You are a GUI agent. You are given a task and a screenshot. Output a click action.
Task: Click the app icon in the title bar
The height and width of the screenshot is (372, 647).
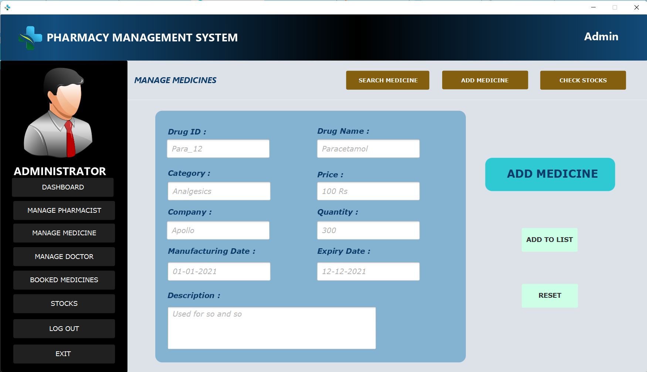click(x=7, y=7)
